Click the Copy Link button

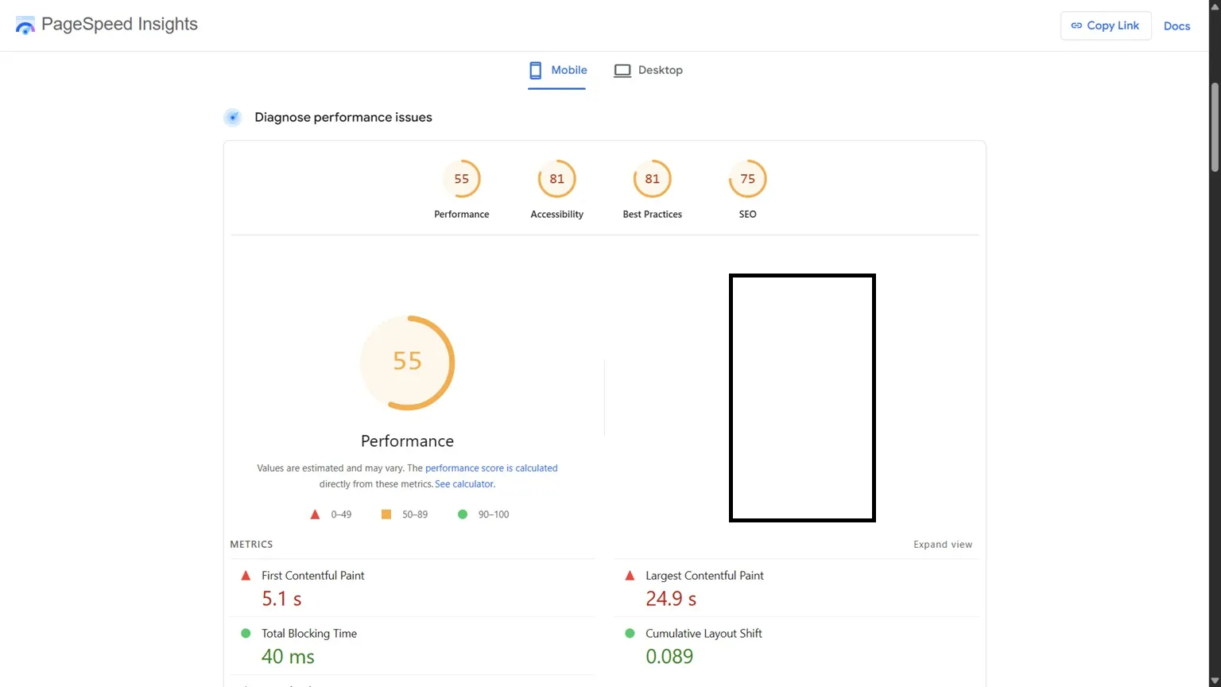(1106, 25)
